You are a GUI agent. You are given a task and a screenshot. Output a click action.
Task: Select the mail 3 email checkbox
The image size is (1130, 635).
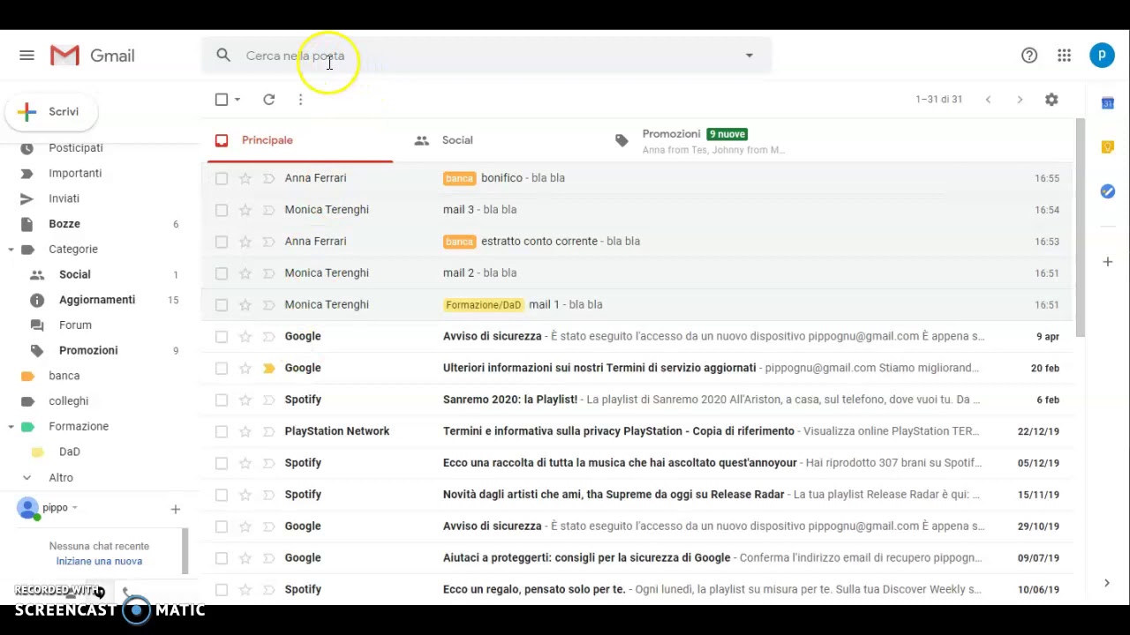[222, 210]
